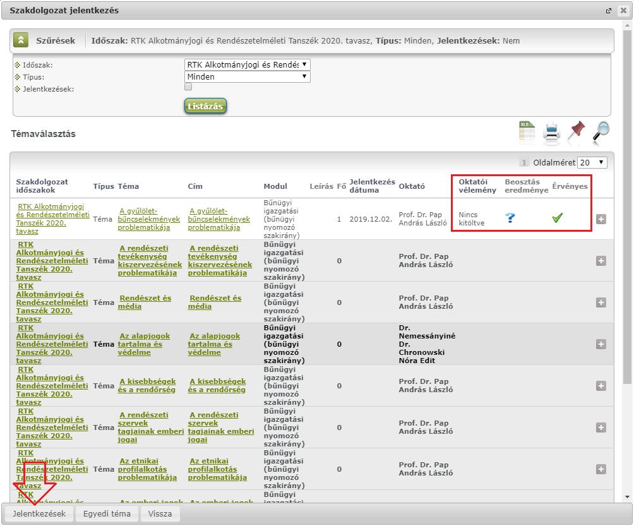Sort by Érvényes column header
Screen dimensions: 634x526
[x=570, y=186]
